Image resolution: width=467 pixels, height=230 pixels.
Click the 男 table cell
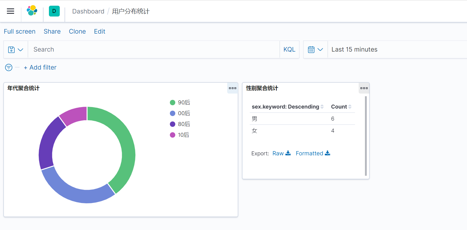(x=255, y=119)
